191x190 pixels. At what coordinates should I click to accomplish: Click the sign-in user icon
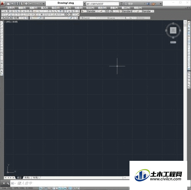(126, 4)
